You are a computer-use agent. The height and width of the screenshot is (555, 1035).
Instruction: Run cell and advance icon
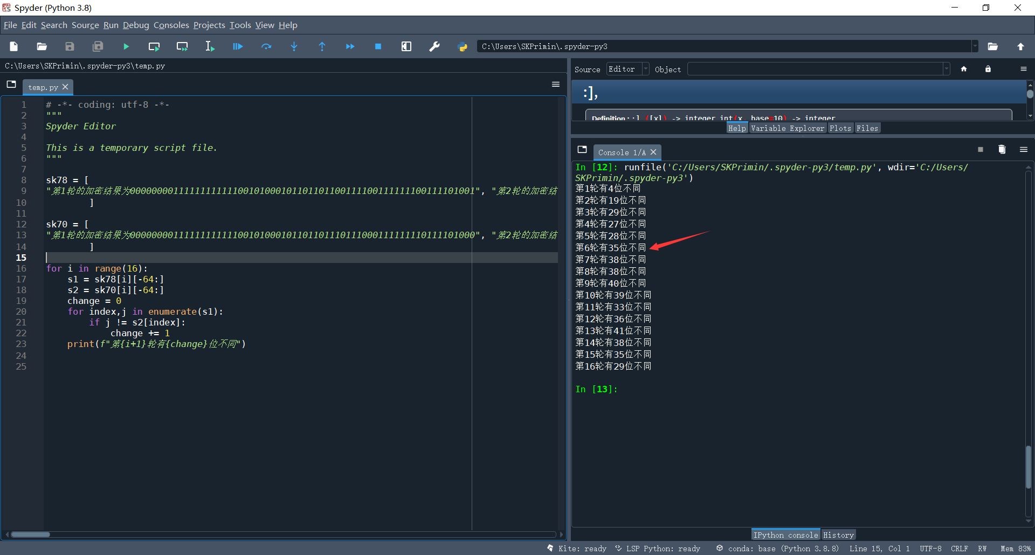[182, 46]
